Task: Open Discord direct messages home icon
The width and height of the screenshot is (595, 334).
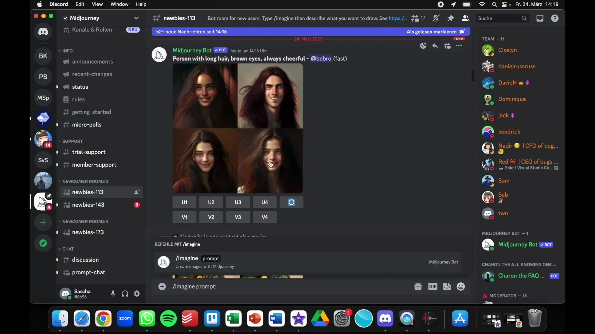Action: 43,32
